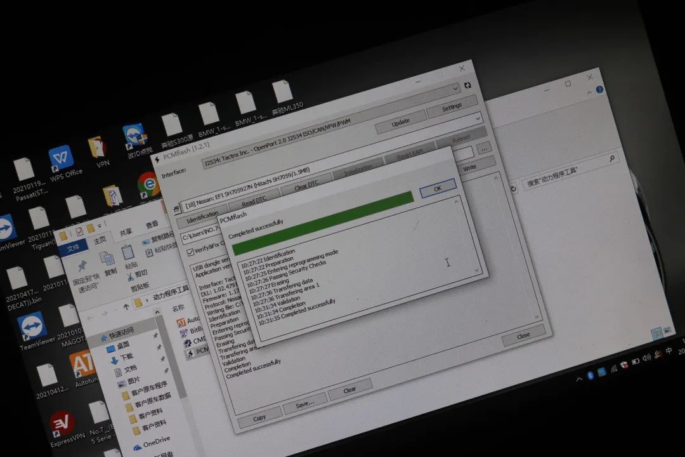Screen dimensions: 685x457
Task: Open the 文件 menu in File Explorer
Action: [73, 248]
